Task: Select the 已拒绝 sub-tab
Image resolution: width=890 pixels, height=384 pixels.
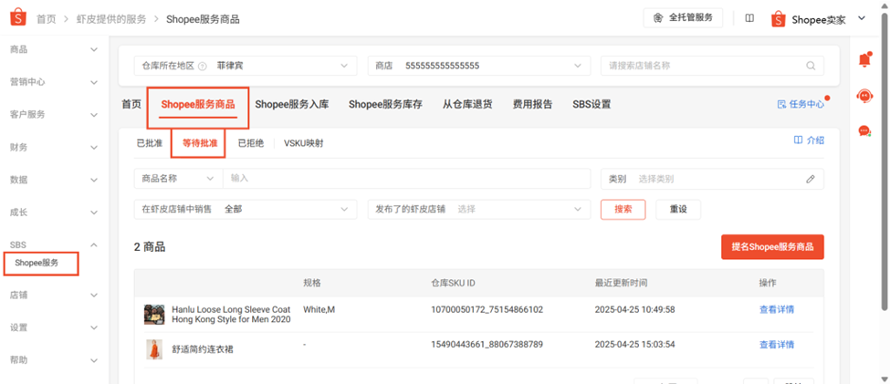Action: point(250,143)
